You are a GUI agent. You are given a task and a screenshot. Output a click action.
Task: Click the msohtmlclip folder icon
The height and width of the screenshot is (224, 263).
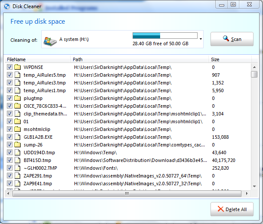(x=18, y=129)
